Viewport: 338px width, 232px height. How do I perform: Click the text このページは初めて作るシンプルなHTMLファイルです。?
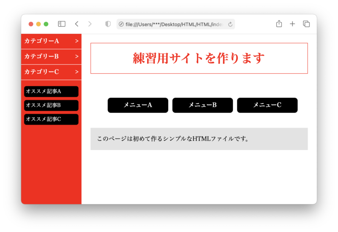pos(173,139)
